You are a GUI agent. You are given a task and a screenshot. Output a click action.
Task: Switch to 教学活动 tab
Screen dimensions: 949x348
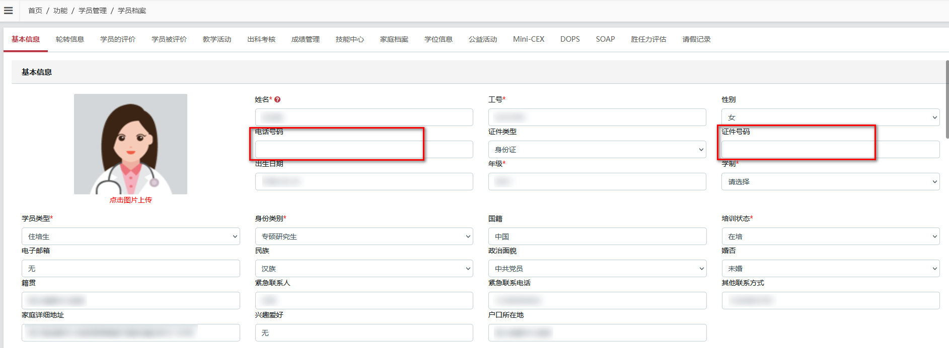(x=217, y=39)
